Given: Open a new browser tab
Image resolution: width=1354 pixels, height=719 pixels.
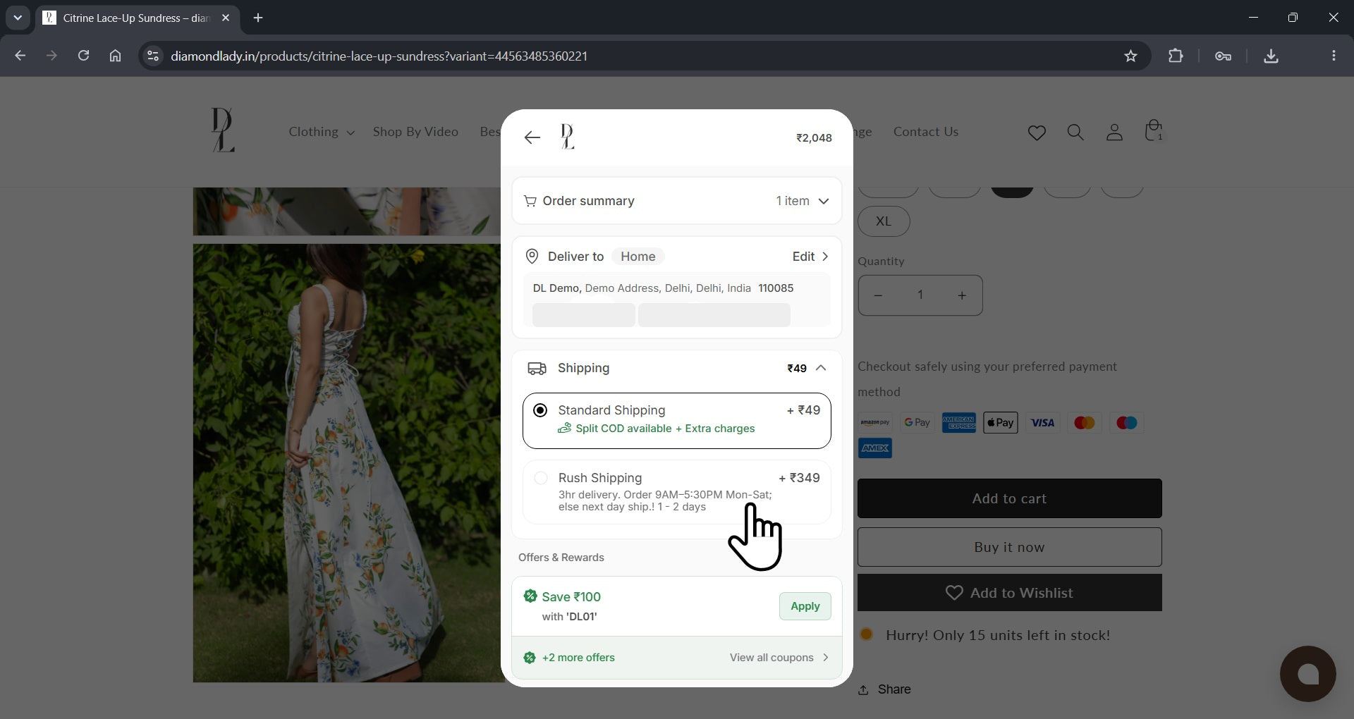Looking at the screenshot, I should 258,18.
